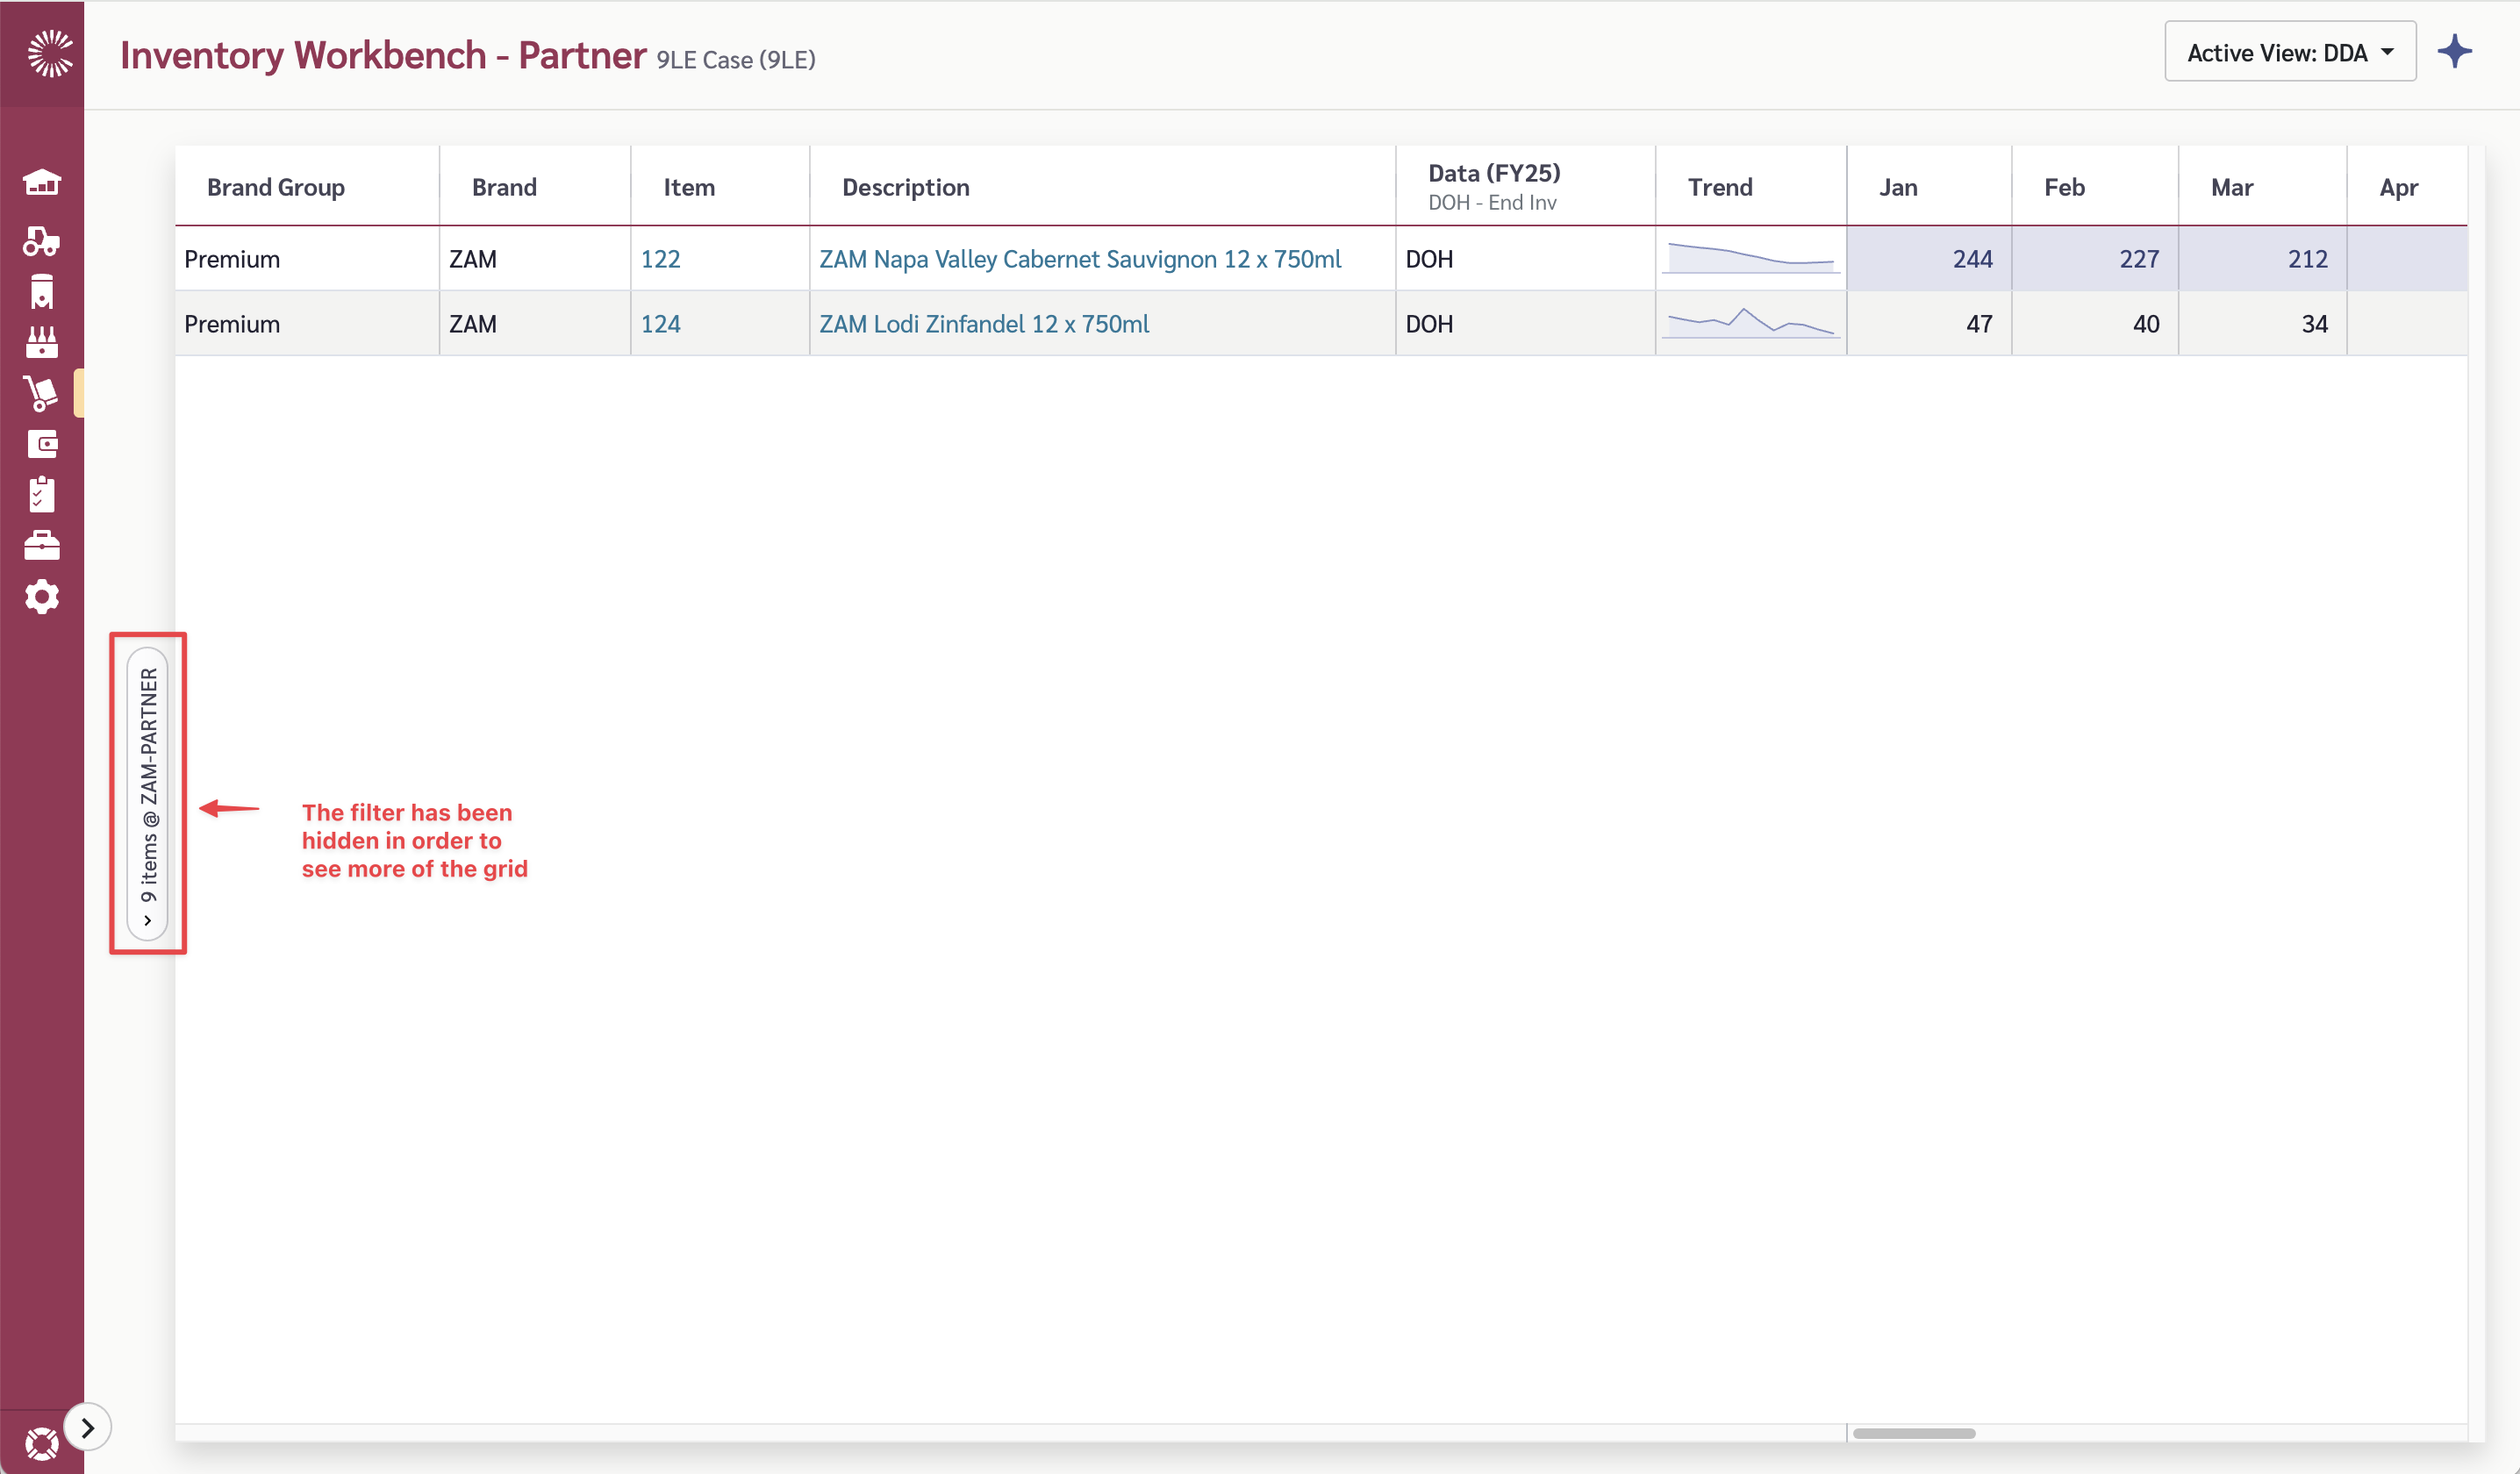The image size is (2520, 1474).
Task: Select the wine bottles case icon
Action: click(42, 342)
